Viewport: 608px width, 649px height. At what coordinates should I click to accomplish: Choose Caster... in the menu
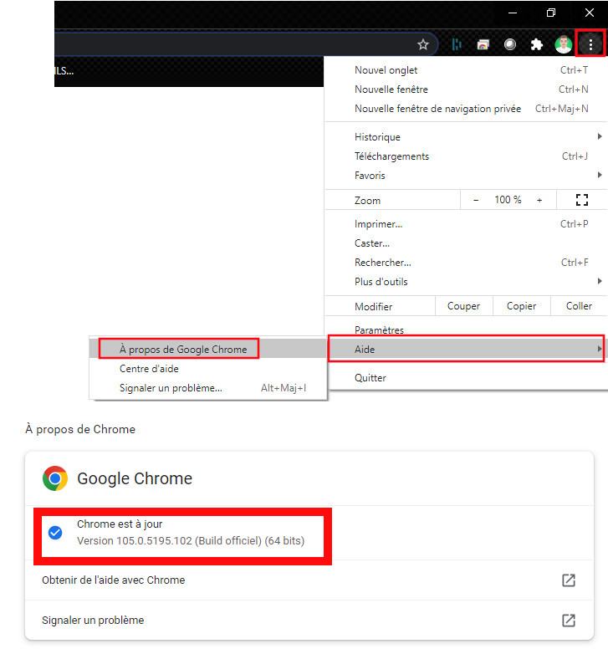click(466, 243)
